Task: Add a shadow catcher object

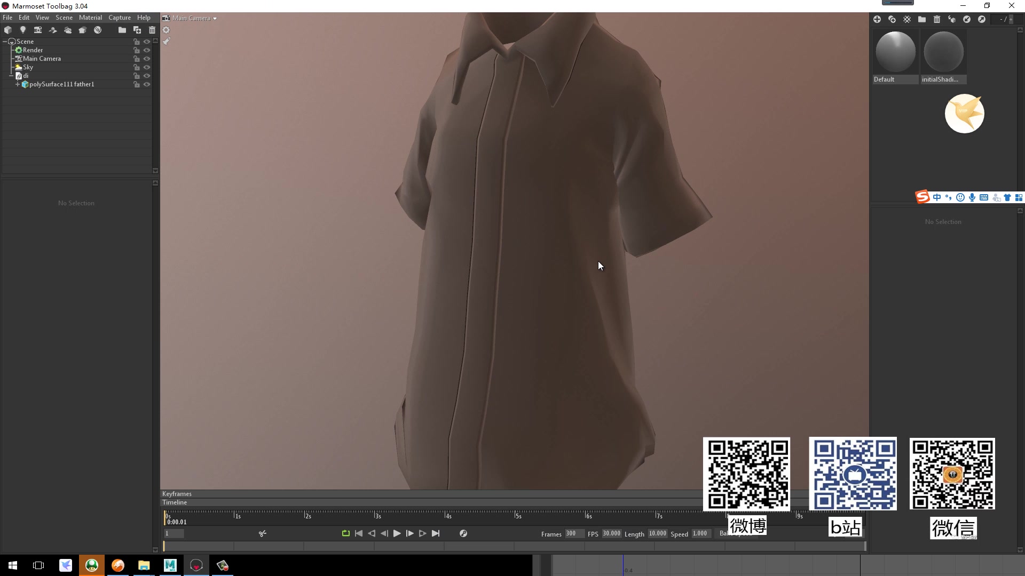Action: click(52, 30)
